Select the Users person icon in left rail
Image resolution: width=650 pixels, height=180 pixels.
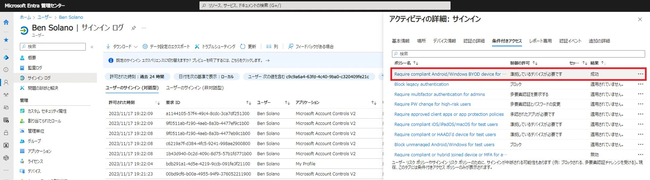point(6,82)
